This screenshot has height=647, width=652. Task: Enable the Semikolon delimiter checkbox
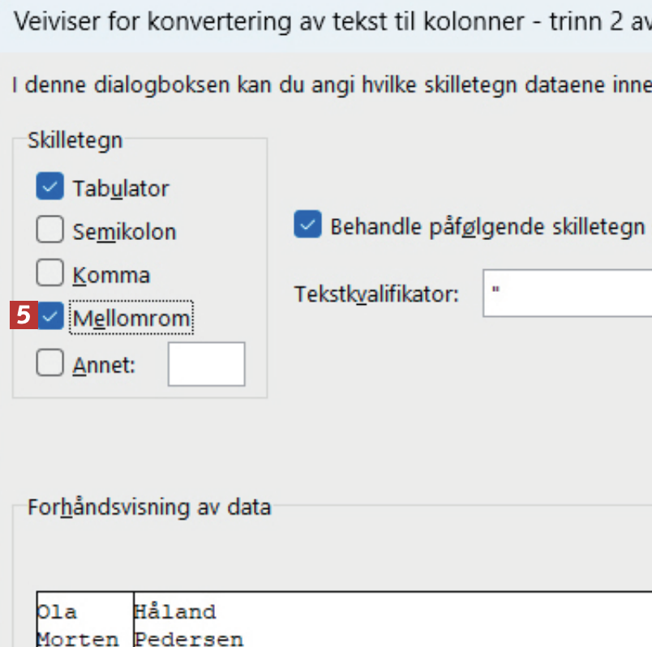(x=49, y=231)
